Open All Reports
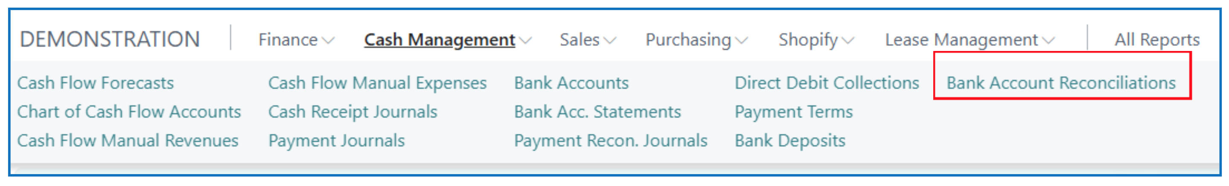 [x=1156, y=40]
